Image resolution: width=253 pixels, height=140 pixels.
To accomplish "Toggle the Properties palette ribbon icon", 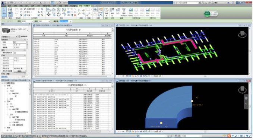I will (10, 15).
